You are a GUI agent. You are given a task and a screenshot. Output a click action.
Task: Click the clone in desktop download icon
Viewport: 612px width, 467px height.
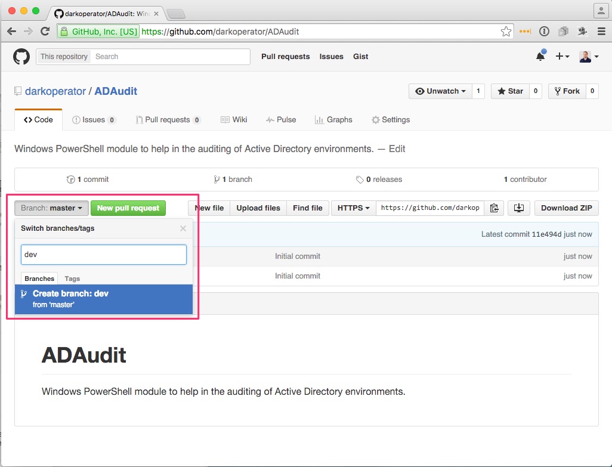pyautogui.click(x=519, y=208)
